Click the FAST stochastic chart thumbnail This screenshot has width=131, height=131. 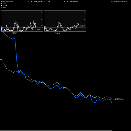point(22,21)
